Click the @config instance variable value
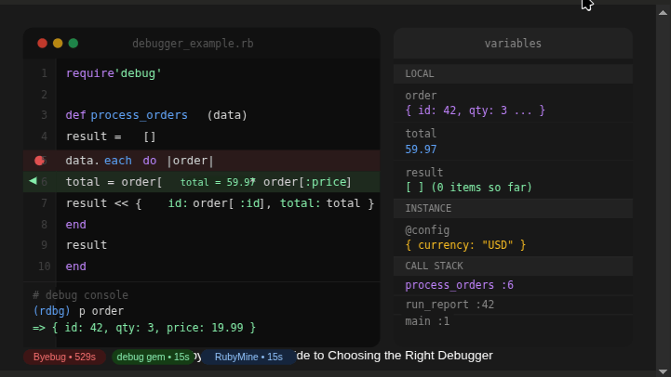The width and height of the screenshot is (671, 377). tap(465, 245)
